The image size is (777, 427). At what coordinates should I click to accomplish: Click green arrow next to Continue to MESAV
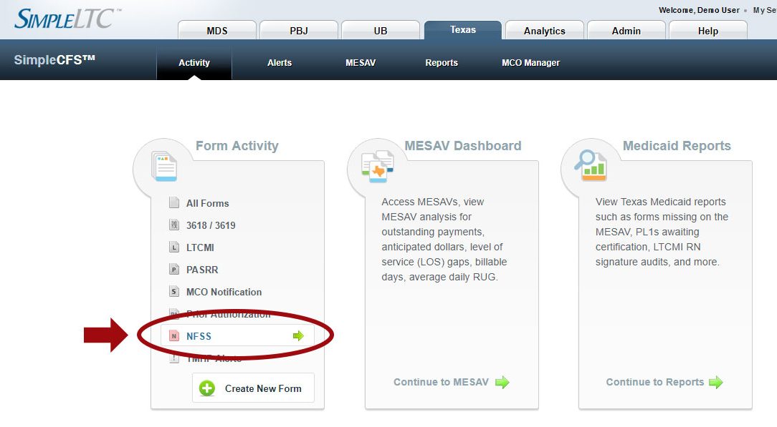point(502,383)
